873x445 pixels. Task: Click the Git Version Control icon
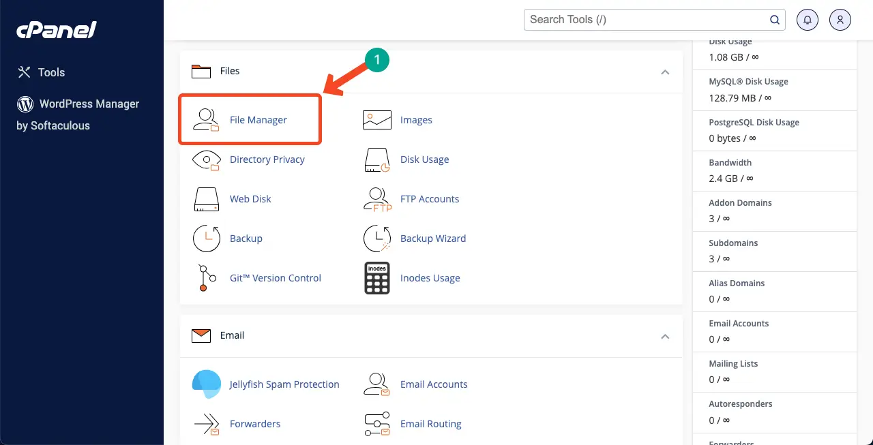206,278
